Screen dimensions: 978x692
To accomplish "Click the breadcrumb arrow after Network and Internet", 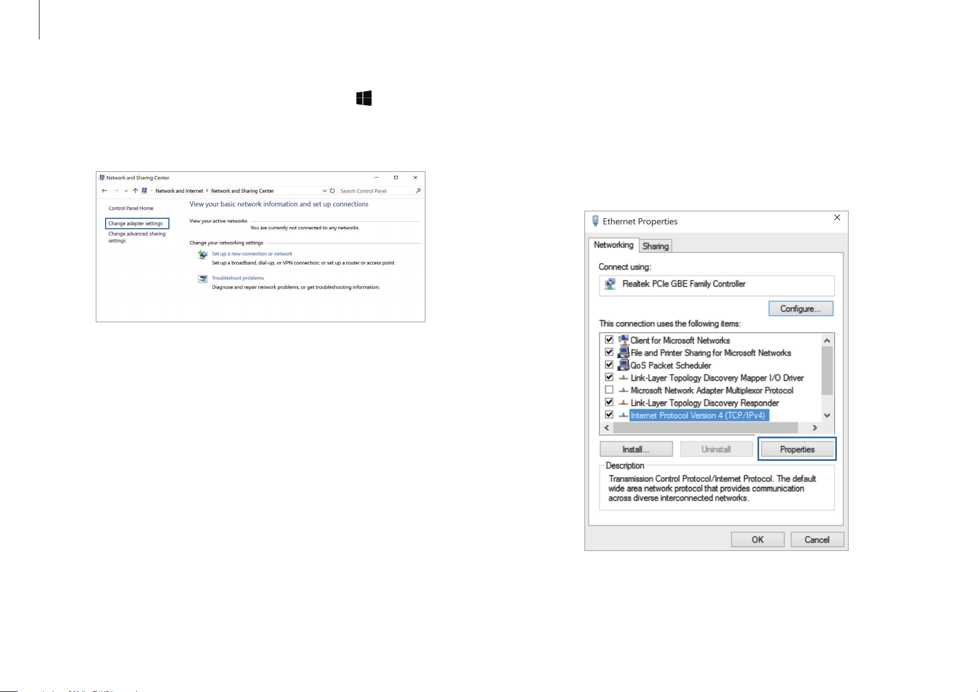I will tap(207, 190).
